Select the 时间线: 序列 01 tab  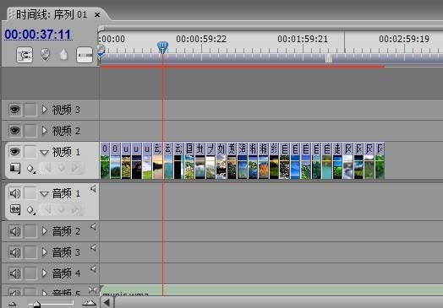tap(52, 14)
